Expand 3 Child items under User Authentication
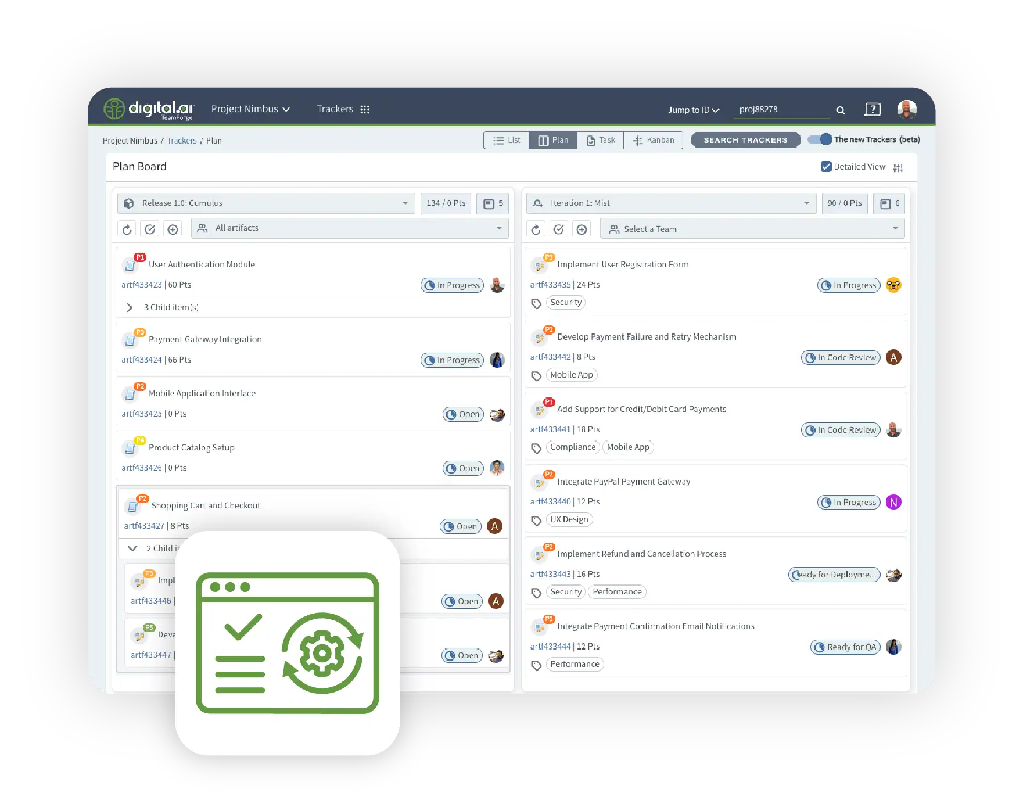The width and height of the screenshot is (1023, 800). (130, 307)
